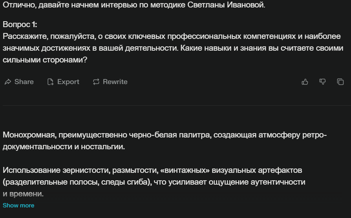Dislike the answer with thumbs down
The width and height of the screenshot is (351, 218).
point(322,82)
